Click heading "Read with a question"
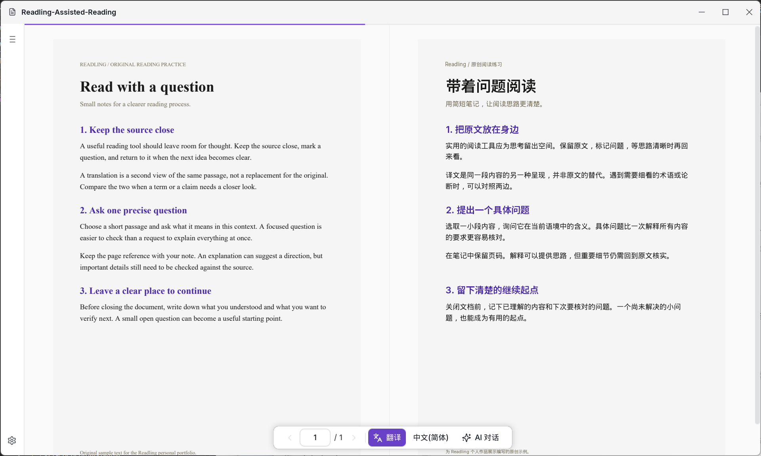761x456 pixels. 147,87
